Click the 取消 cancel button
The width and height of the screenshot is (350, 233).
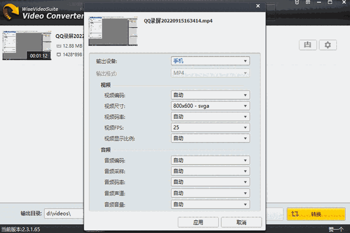coord(241,223)
